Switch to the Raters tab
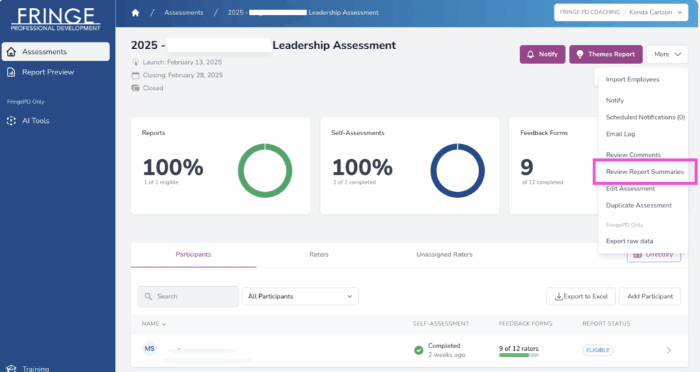The width and height of the screenshot is (700, 372). tap(319, 255)
